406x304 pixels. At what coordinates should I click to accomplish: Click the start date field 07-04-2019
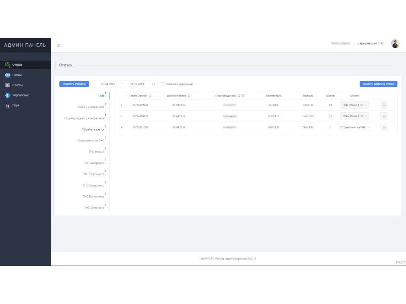point(108,84)
